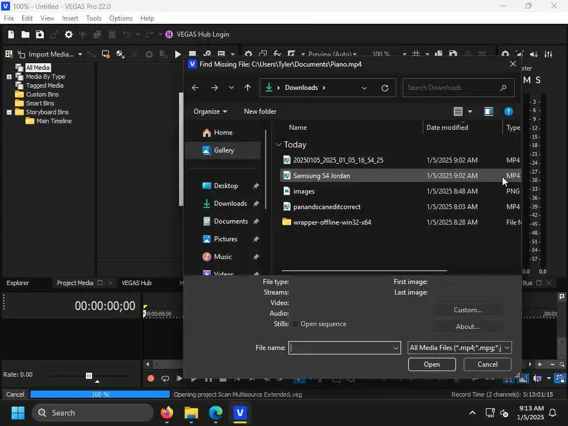Open the Pictures quick access folder

pos(226,239)
